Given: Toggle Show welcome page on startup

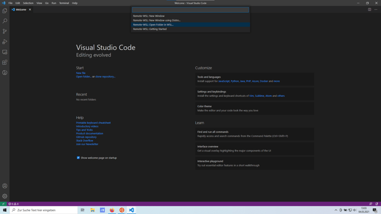Looking at the screenshot, I should tap(78, 158).
